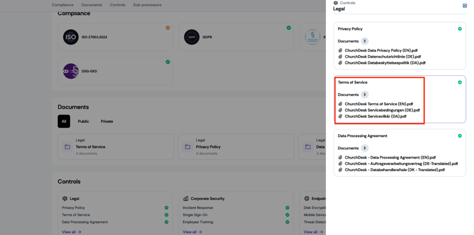Click folder icon on Terms of Service card
The width and height of the screenshot is (474, 235).
67,147
